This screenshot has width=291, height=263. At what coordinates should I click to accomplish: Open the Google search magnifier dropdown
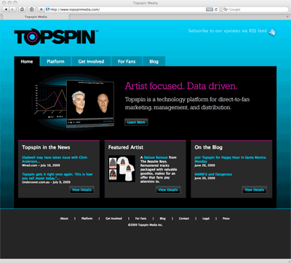(x=226, y=9)
